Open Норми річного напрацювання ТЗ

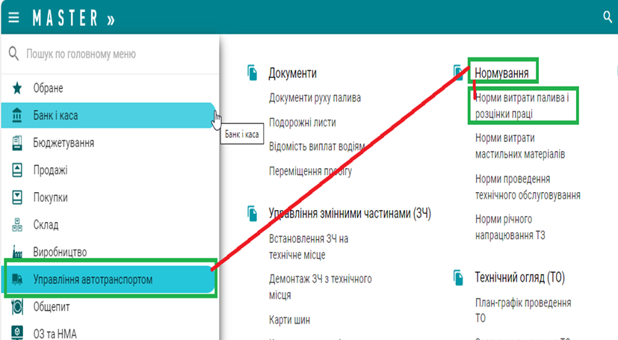pos(510,227)
